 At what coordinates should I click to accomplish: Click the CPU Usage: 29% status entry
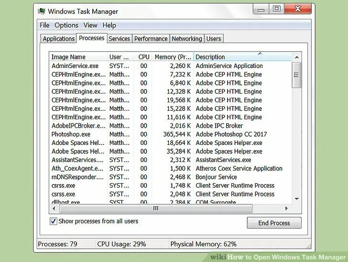tap(121, 244)
